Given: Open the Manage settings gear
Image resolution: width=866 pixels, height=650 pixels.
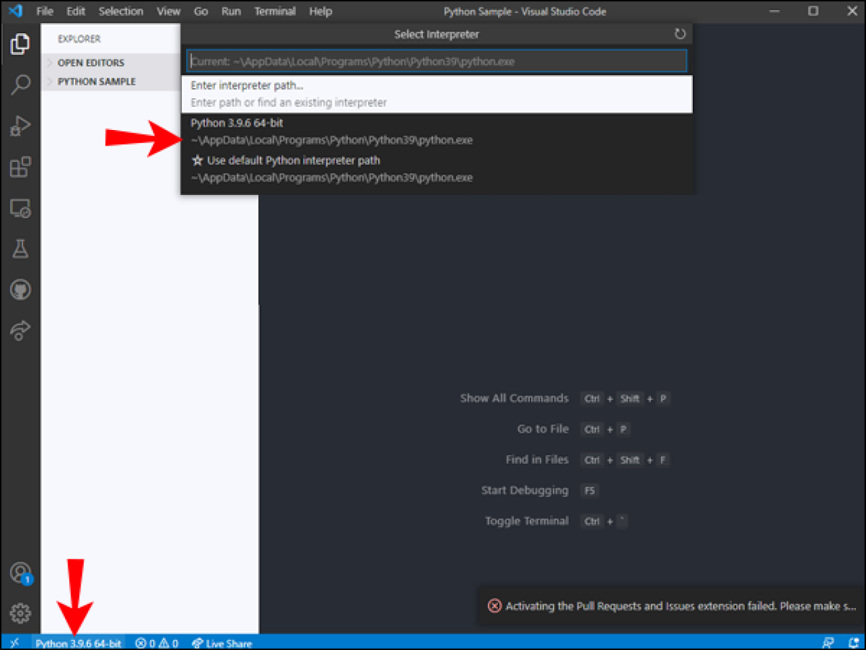Looking at the screenshot, I should click(x=20, y=613).
